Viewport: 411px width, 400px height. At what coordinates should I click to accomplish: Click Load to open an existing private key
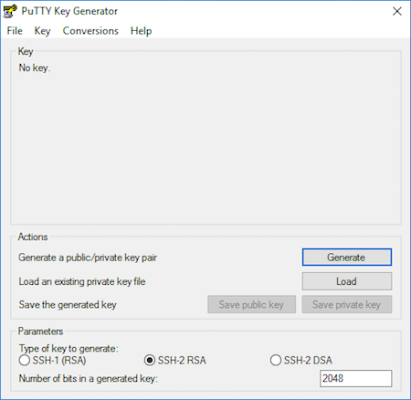click(347, 281)
